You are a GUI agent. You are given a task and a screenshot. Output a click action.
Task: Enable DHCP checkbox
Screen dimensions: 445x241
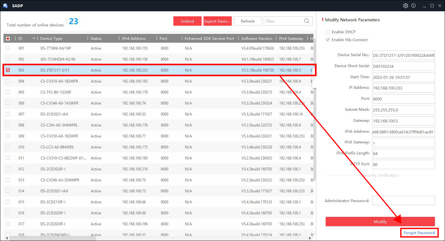328,32
